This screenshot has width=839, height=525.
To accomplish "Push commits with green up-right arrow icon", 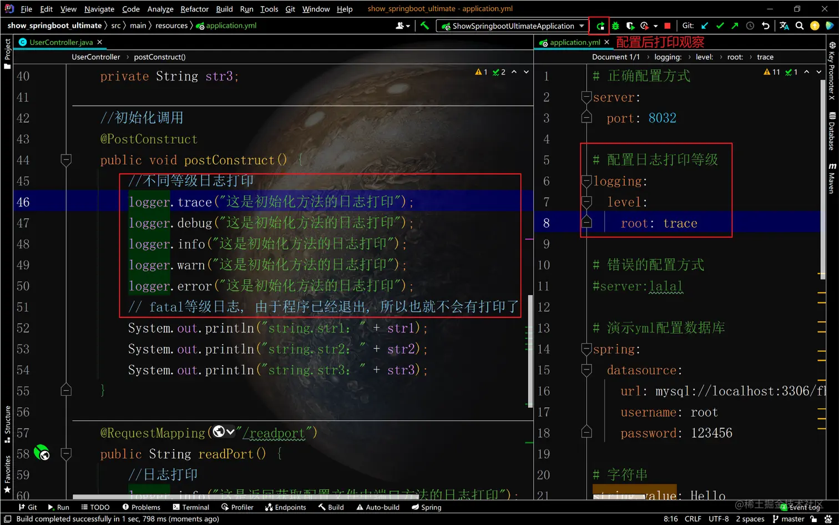I will pyautogui.click(x=735, y=26).
